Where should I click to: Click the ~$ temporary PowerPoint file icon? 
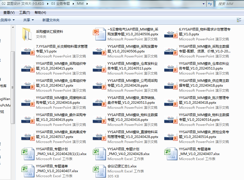(x=99, y=34)
